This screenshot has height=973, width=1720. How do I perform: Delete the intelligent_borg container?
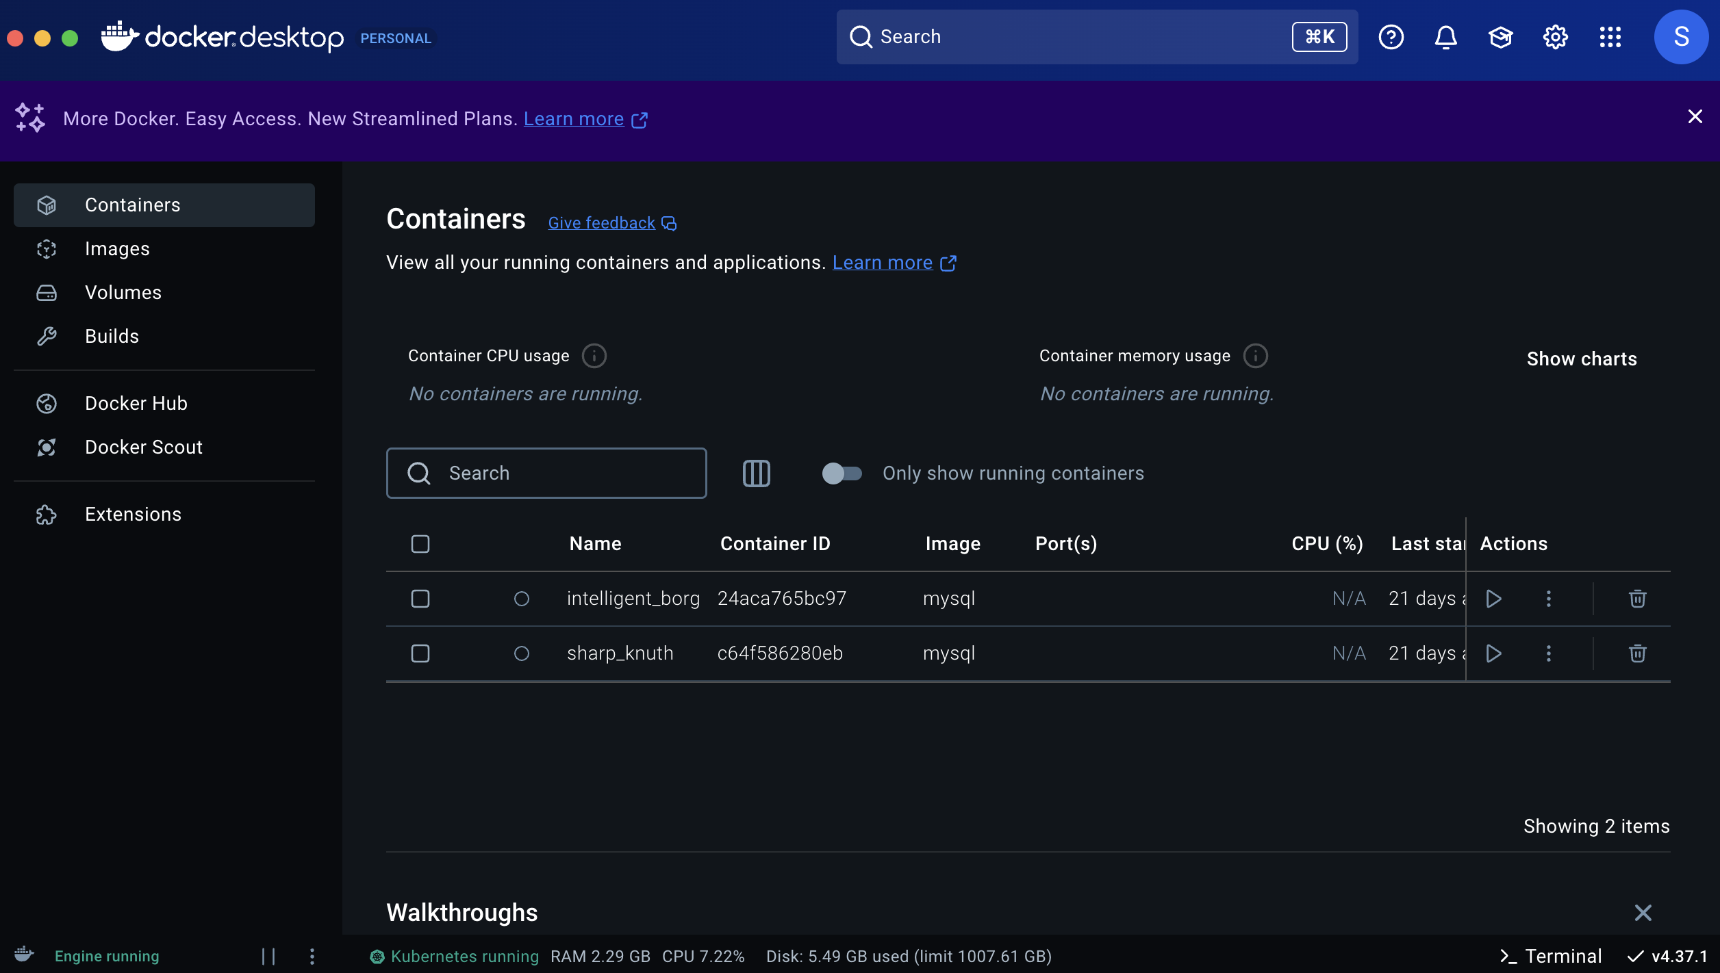[x=1637, y=599]
